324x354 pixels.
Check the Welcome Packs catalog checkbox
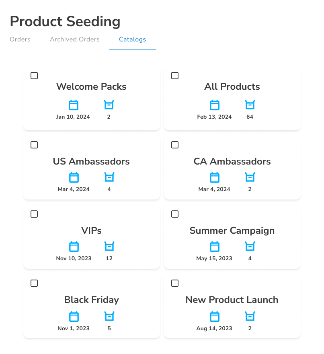coord(34,76)
